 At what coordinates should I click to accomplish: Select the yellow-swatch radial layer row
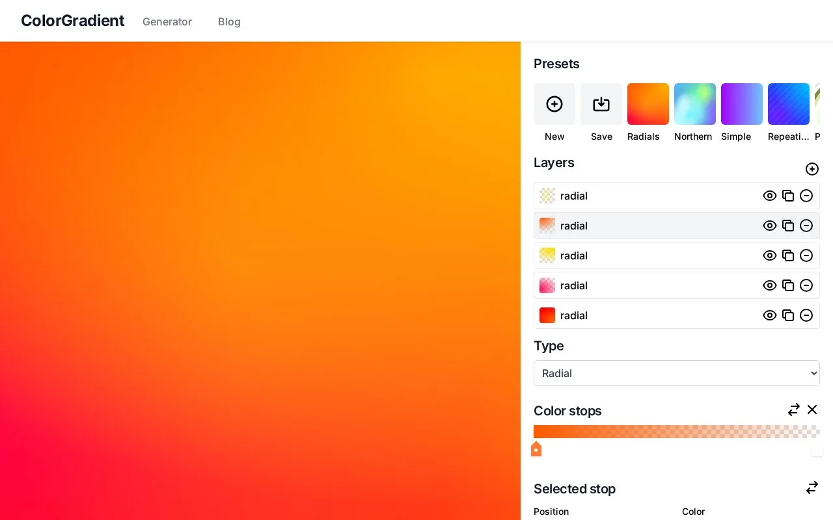[677, 255]
